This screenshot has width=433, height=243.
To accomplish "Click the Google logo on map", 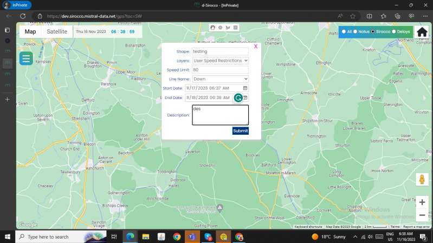I will (28, 225).
